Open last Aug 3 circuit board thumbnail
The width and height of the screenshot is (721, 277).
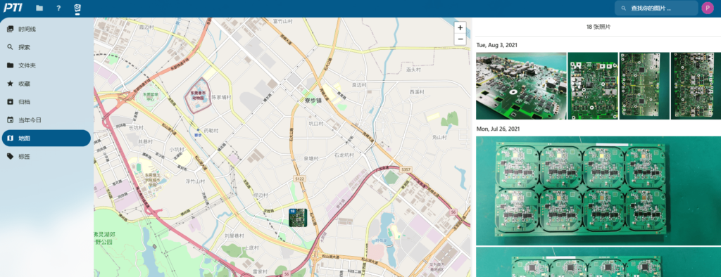click(696, 86)
